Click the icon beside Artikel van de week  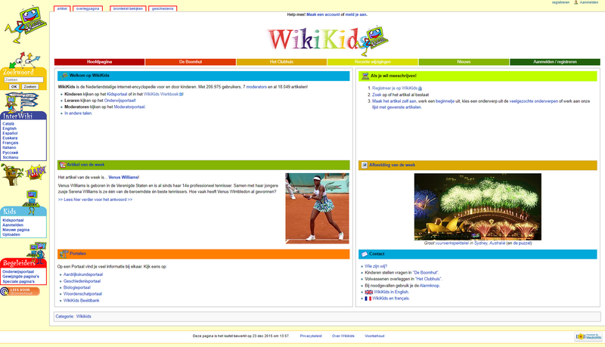tap(63, 165)
